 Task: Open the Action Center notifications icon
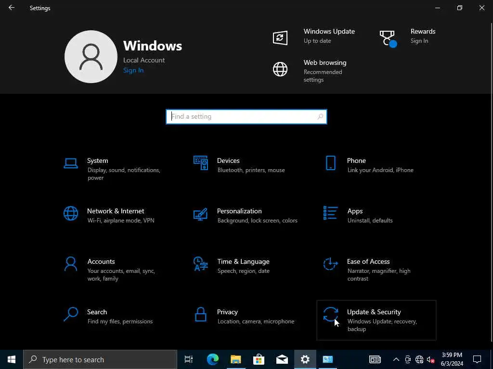point(477,359)
